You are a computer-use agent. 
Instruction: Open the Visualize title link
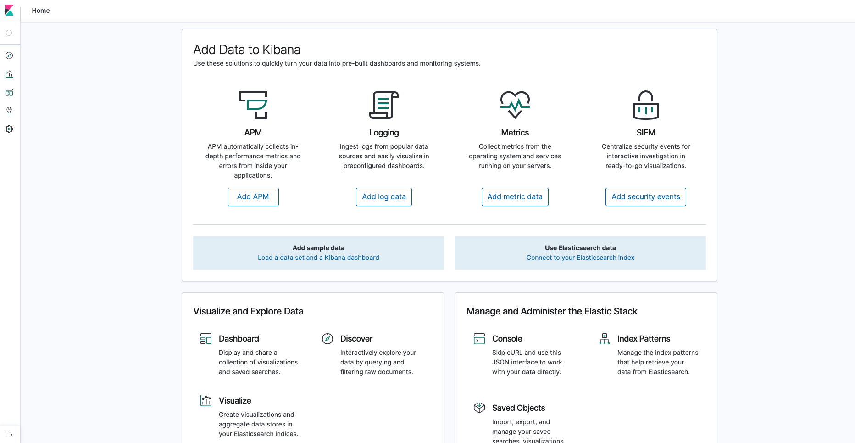235,401
